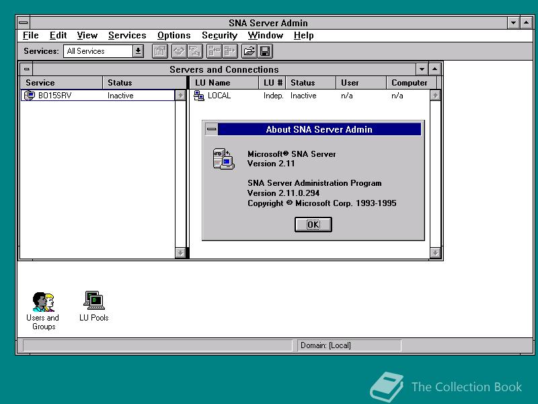The image size is (538, 404).
Task: Open the About dialog system menu box
Action: click(211, 129)
